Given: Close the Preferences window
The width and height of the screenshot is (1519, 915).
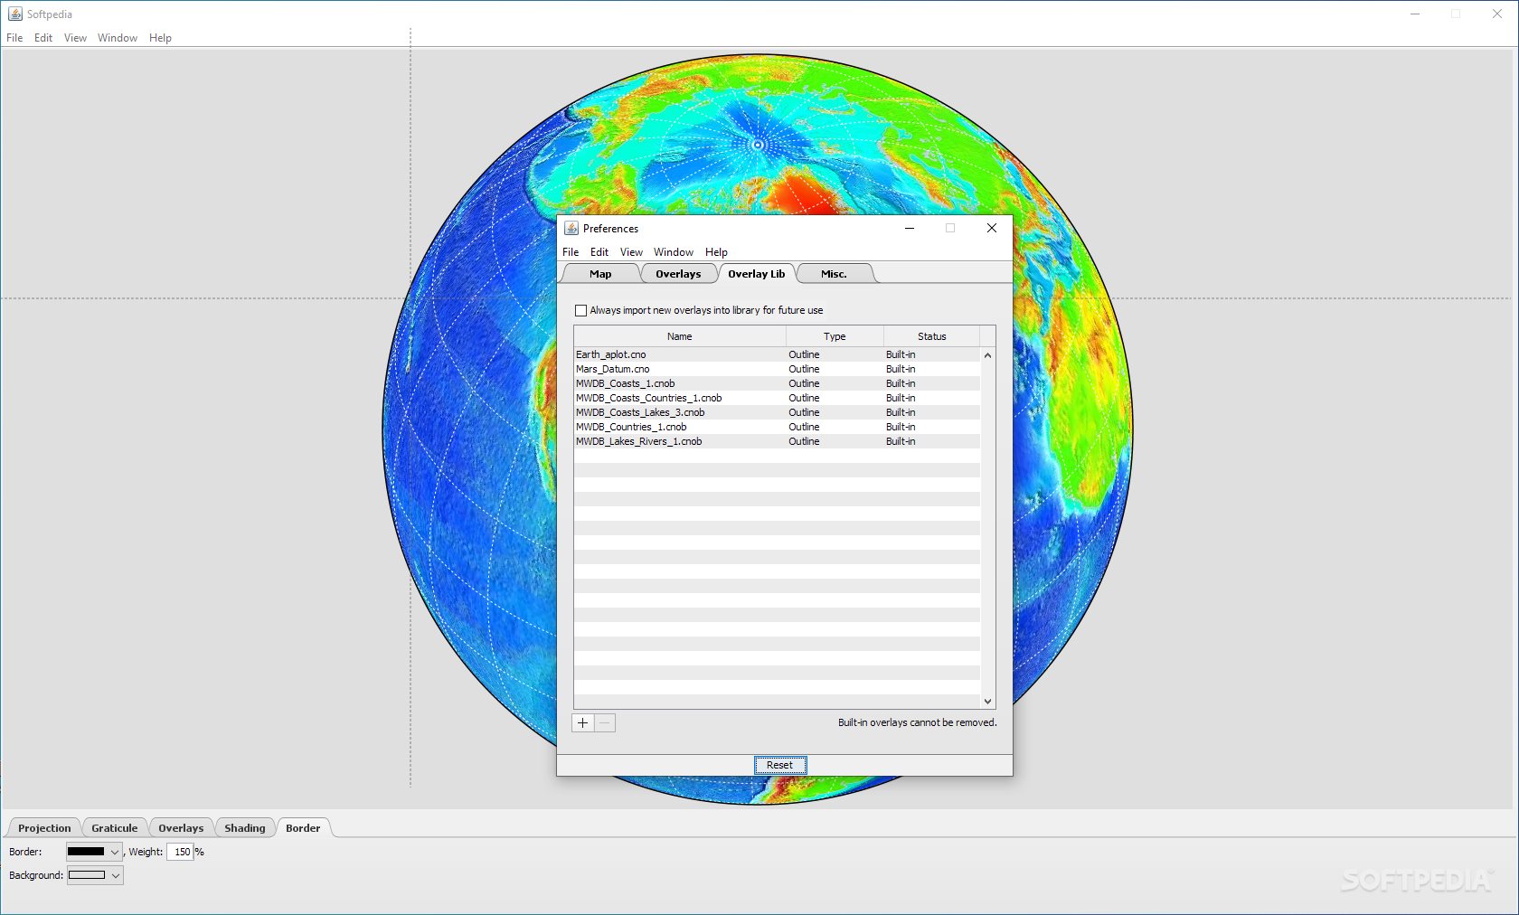Looking at the screenshot, I should click(x=992, y=228).
